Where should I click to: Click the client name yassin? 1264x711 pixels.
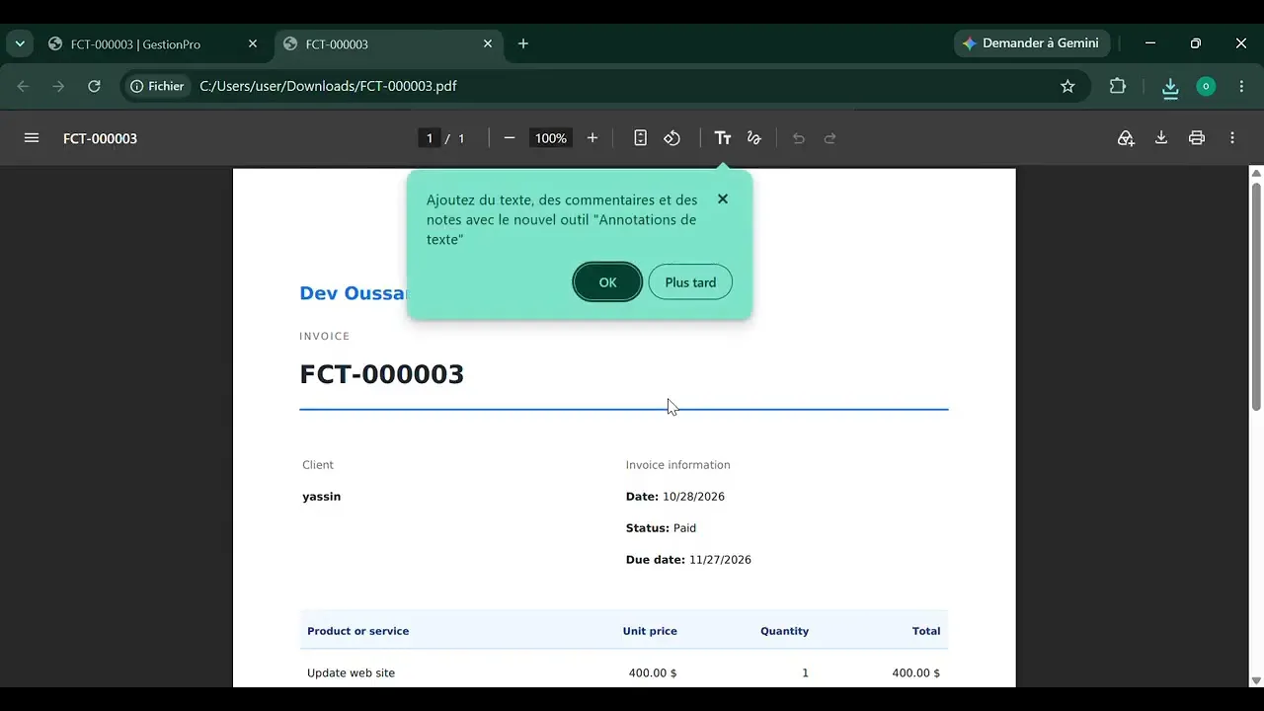(321, 497)
